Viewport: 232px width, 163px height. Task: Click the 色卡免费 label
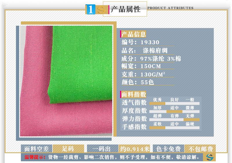168,149
